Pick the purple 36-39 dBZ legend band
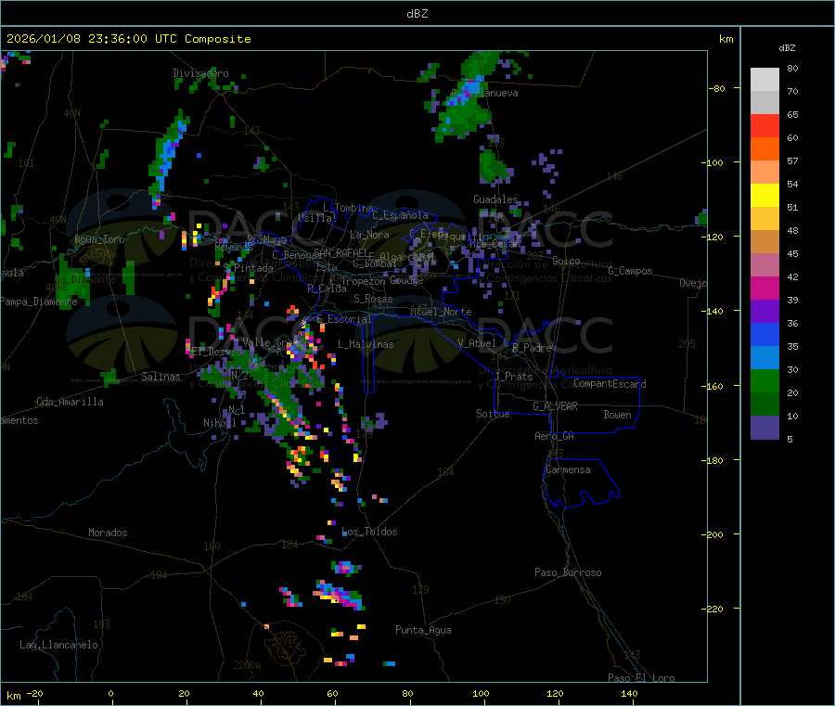This screenshot has height=706, width=835. pos(764,312)
